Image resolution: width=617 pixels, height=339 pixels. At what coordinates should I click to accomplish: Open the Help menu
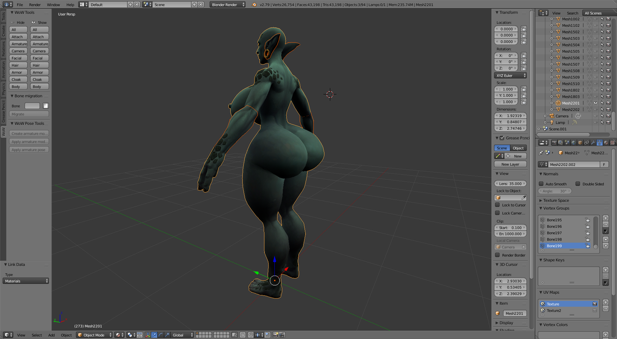pyautogui.click(x=70, y=4)
